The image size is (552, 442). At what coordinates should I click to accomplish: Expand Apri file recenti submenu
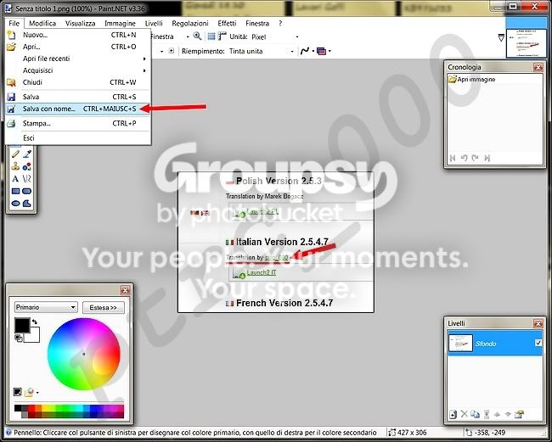pos(78,59)
